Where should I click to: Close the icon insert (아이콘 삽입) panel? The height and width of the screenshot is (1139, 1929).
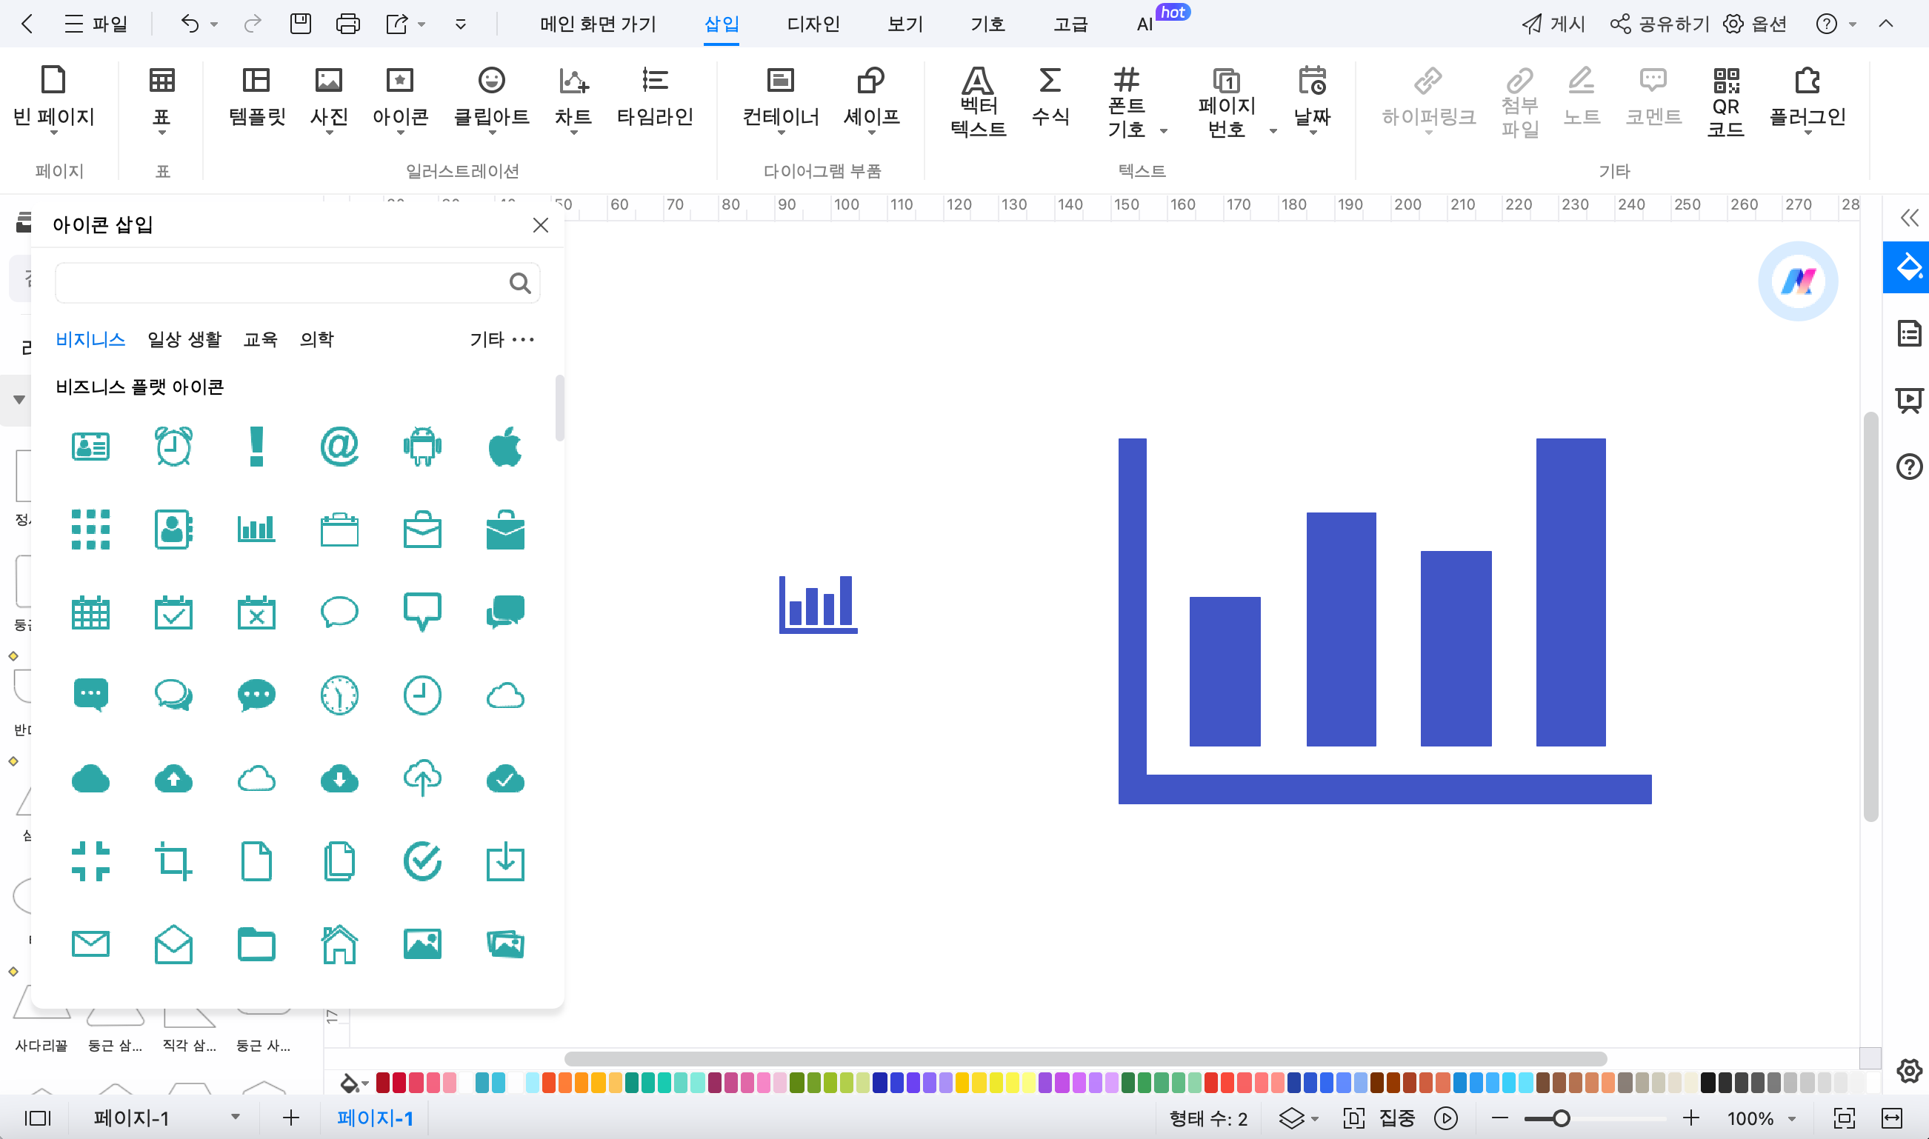540,225
